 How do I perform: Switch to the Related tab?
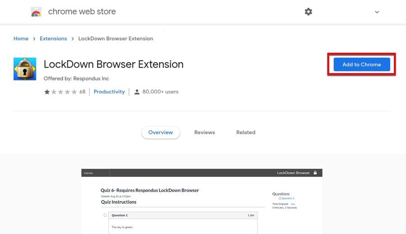pyautogui.click(x=246, y=132)
